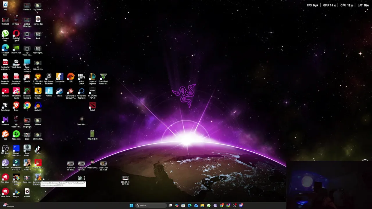Open the TikTok desktop shortcut
372x209 pixels.
38,150
